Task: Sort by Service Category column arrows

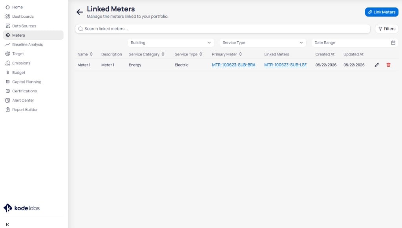Action: pyautogui.click(x=163, y=54)
